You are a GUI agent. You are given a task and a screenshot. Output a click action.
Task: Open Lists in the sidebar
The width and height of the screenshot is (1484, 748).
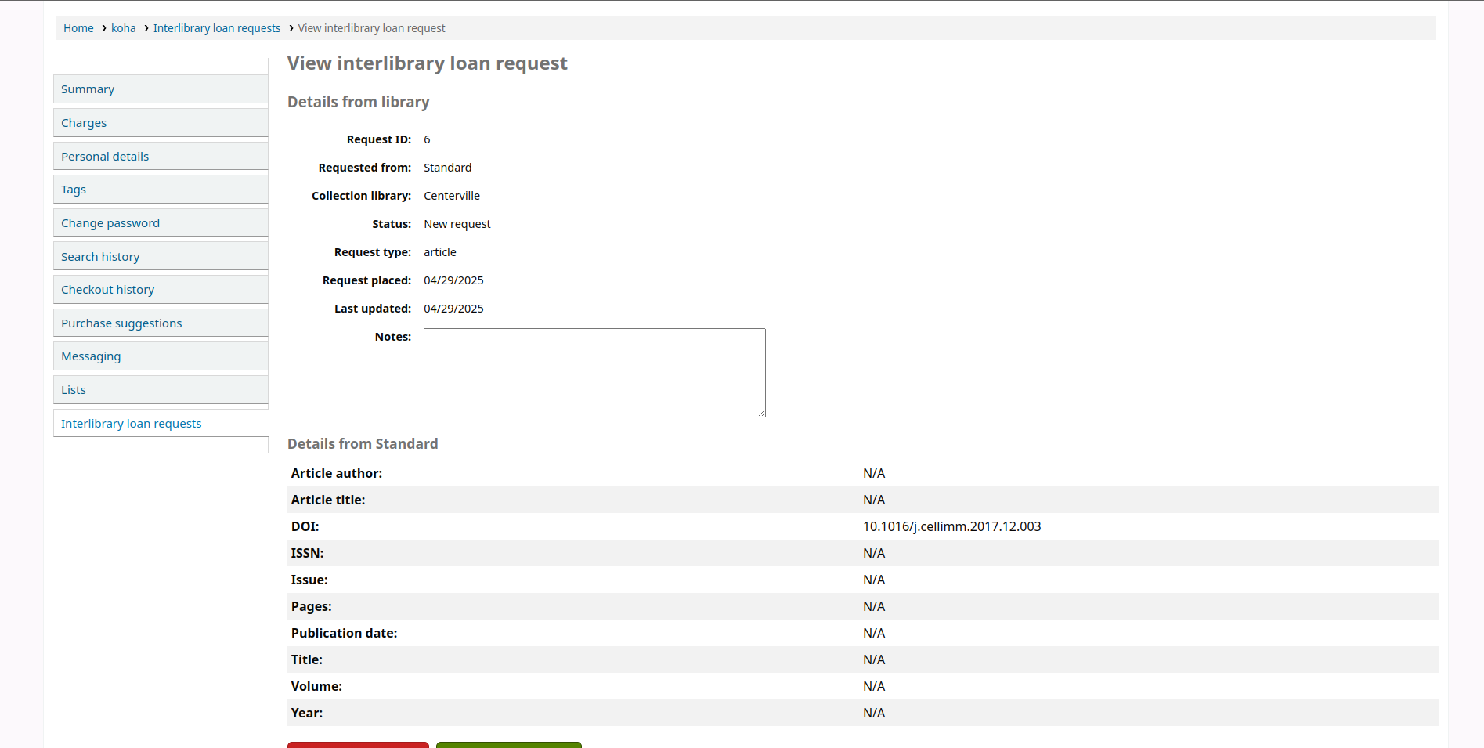pyautogui.click(x=74, y=390)
